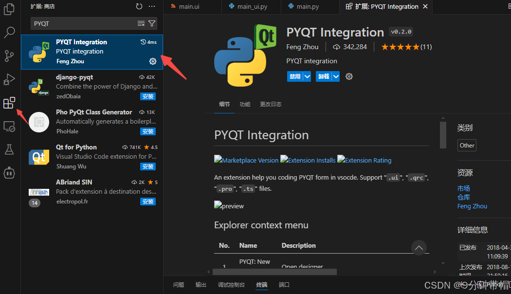Click the readme vertical scrollbar thumb
511x294 pixels.
(x=443, y=135)
